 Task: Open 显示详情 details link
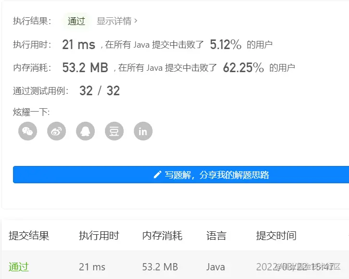click(x=117, y=21)
